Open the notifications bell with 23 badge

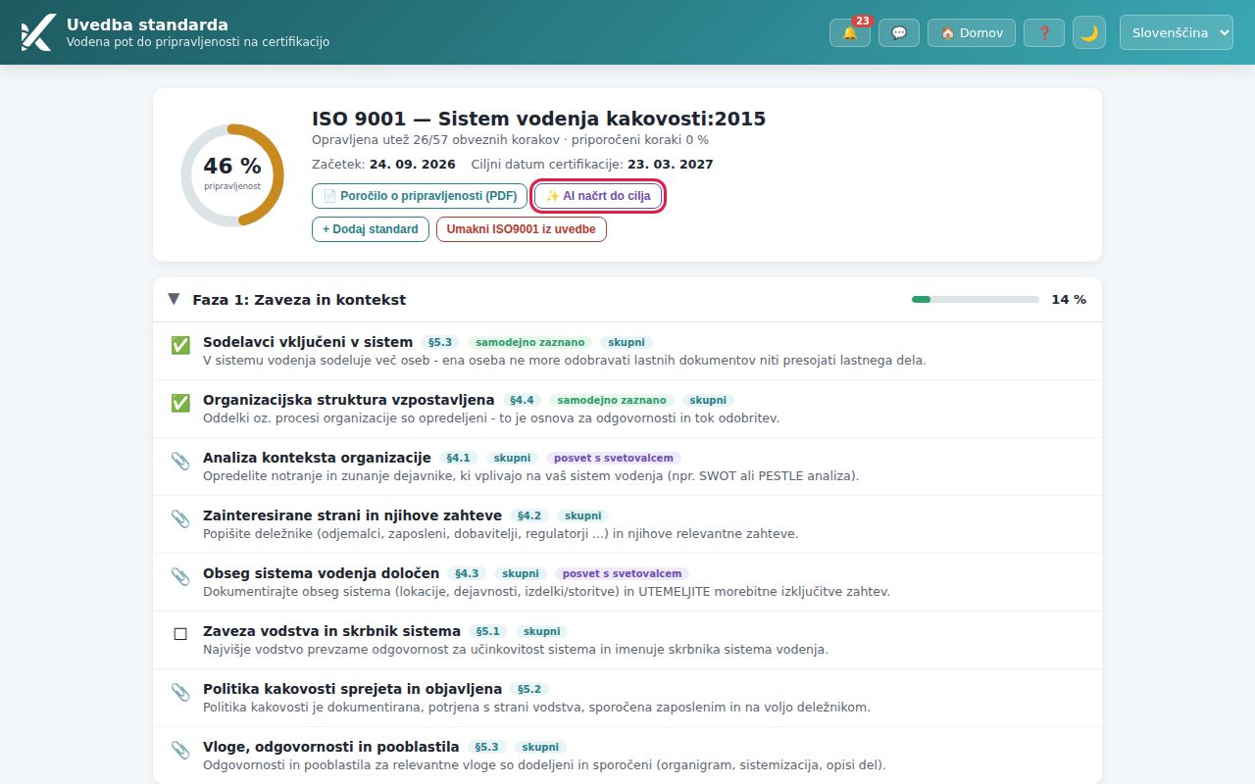(x=849, y=32)
